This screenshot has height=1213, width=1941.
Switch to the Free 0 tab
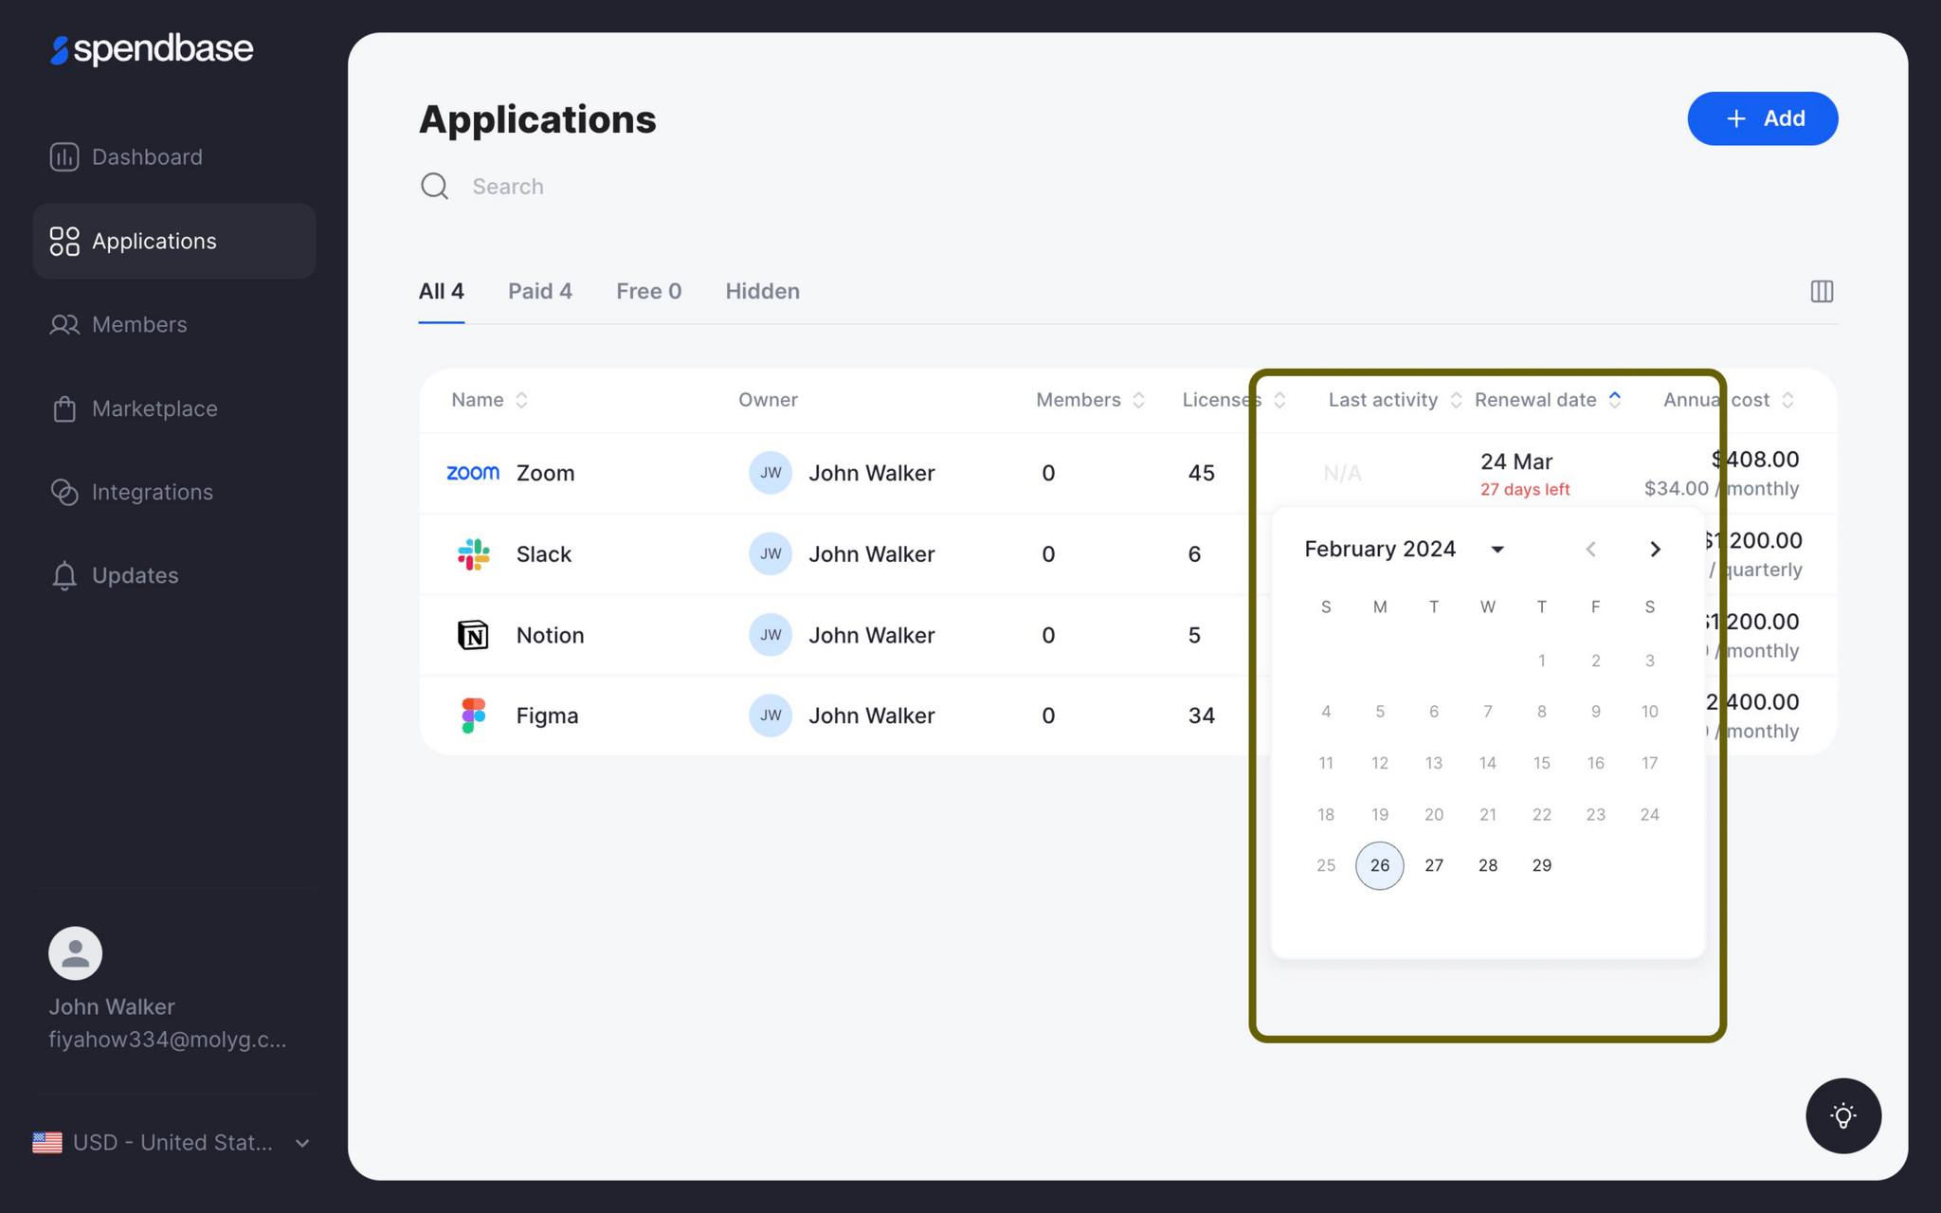(x=649, y=292)
